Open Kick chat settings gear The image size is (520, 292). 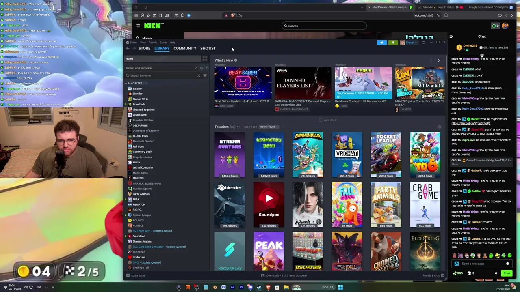point(496,273)
